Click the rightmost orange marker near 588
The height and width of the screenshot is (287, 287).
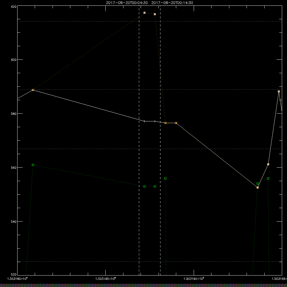[x=279, y=91]
